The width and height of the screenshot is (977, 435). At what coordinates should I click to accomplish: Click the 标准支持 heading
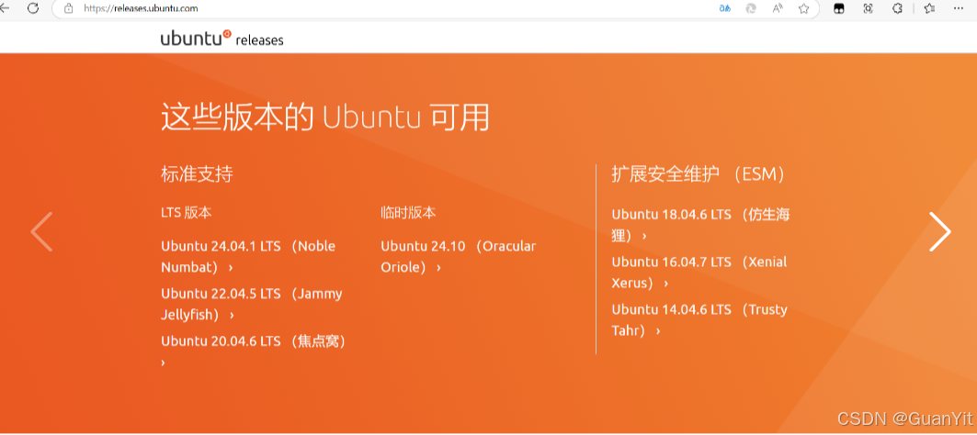[x=197, y=174]
